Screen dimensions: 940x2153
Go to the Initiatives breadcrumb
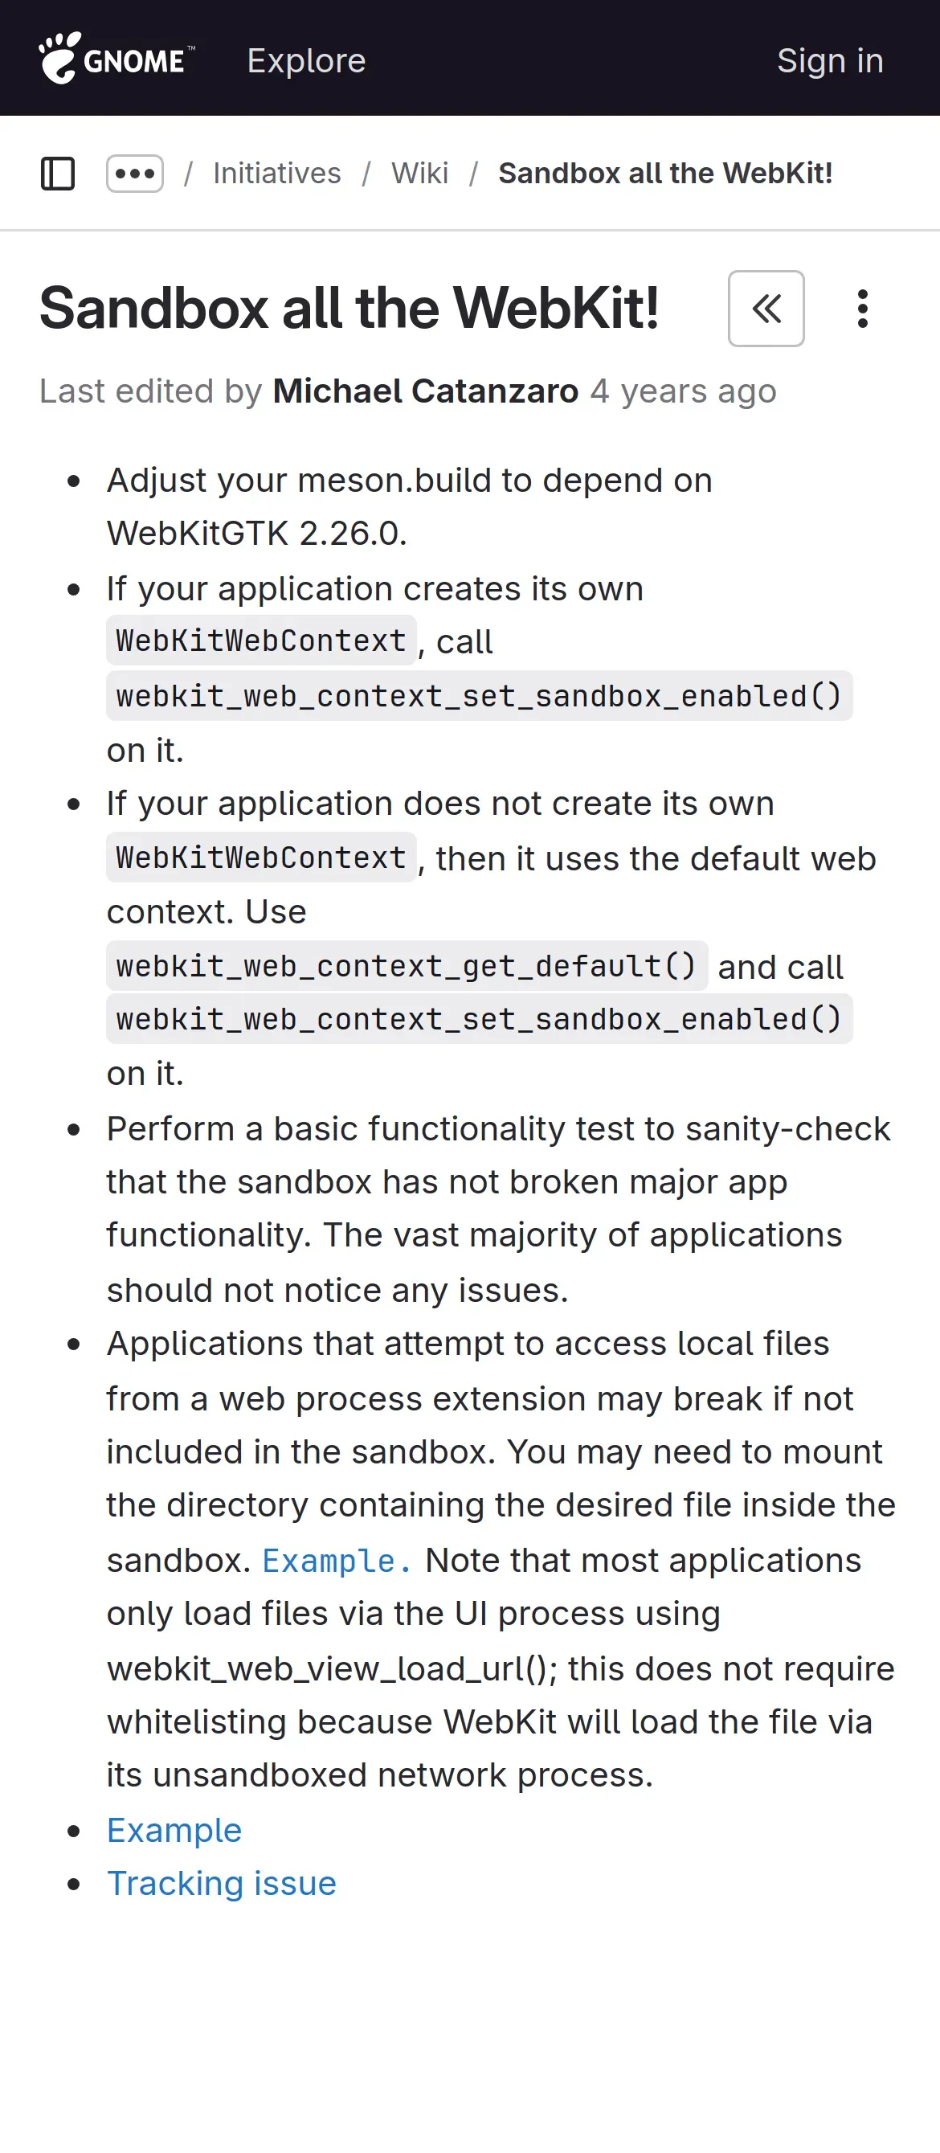coord(276,174)
